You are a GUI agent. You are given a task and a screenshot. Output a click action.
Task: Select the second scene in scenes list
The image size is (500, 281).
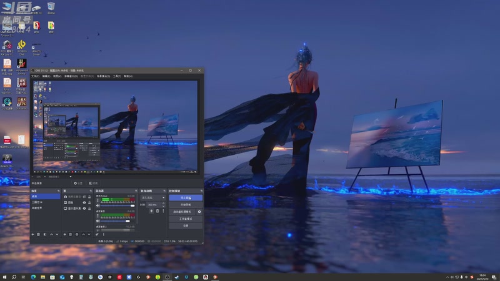(45, 202)
